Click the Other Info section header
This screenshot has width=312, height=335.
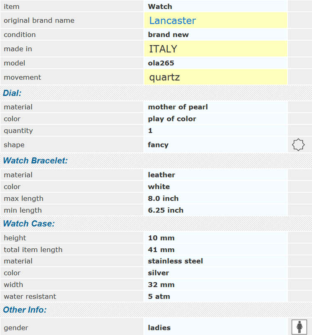(x=25, y=309)
